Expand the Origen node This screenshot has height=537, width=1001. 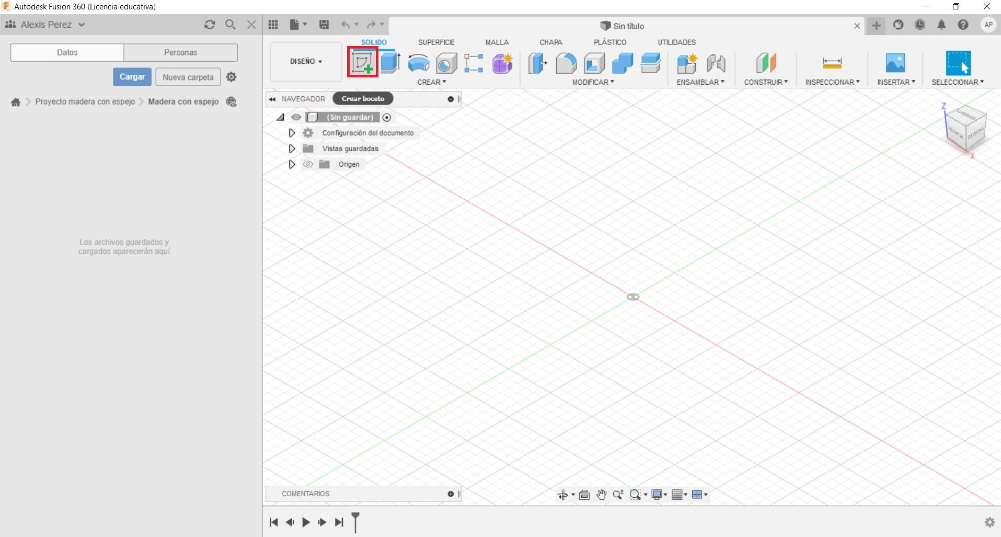tap(292, 164)
